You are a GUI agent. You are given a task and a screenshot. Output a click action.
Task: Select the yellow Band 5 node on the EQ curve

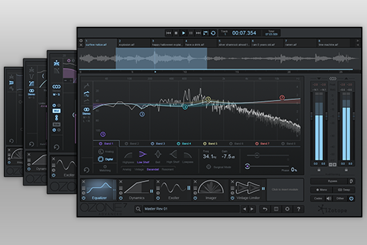tap(208, 99)
